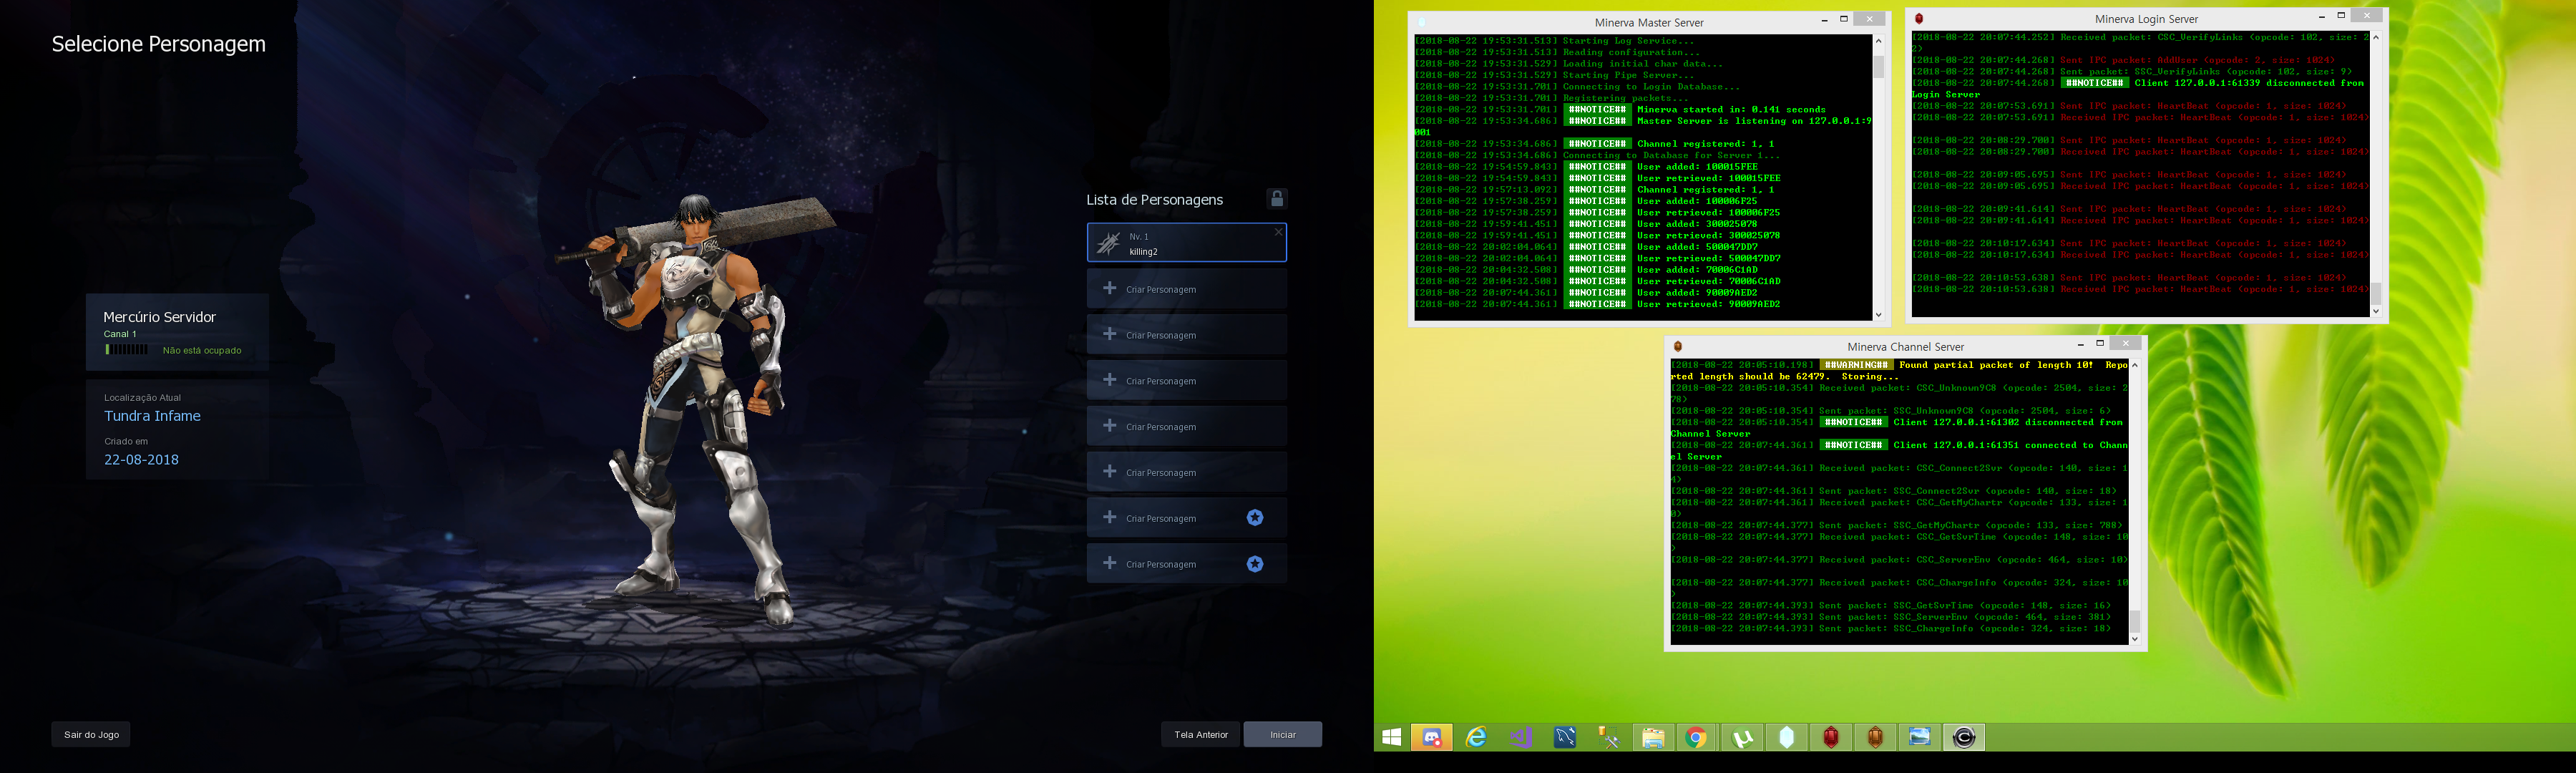
Task: Click star badge on seventh Criar Personagem slot
Action: [x=1254, y=517]
